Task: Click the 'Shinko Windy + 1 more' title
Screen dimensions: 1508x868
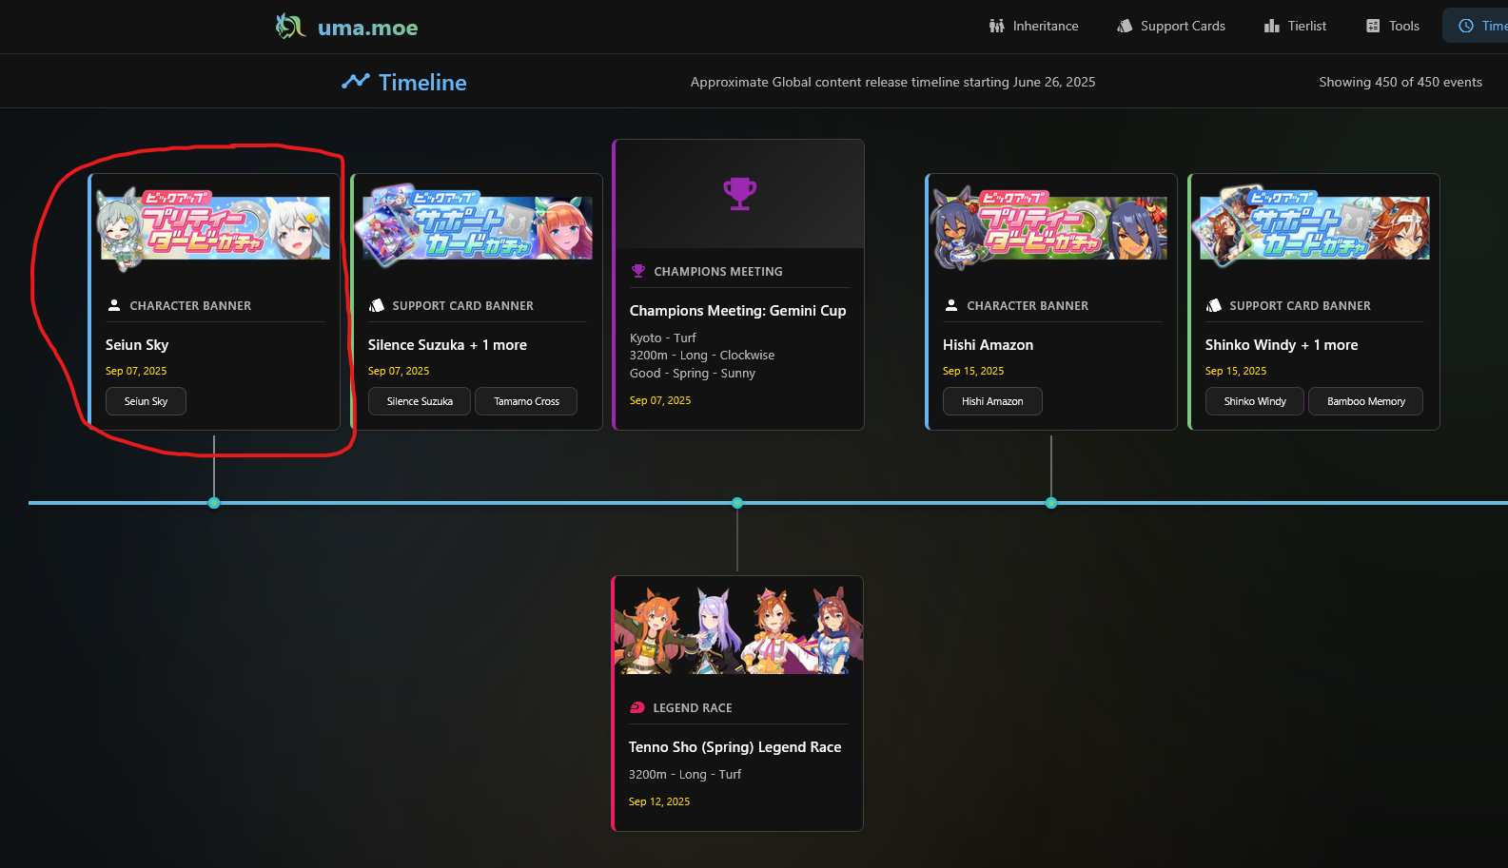Action: [x=1282, y=345]
